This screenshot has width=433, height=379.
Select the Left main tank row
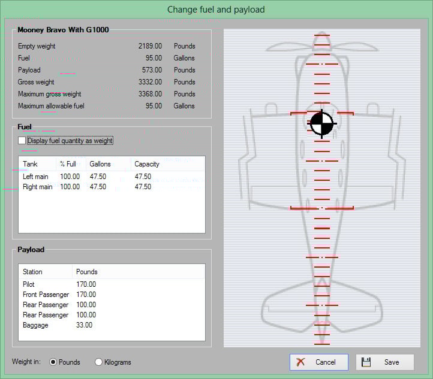tap(112, 177)
